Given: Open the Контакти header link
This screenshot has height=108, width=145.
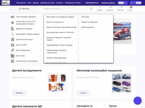Looking at the screenshot, I should click(60, 3).
